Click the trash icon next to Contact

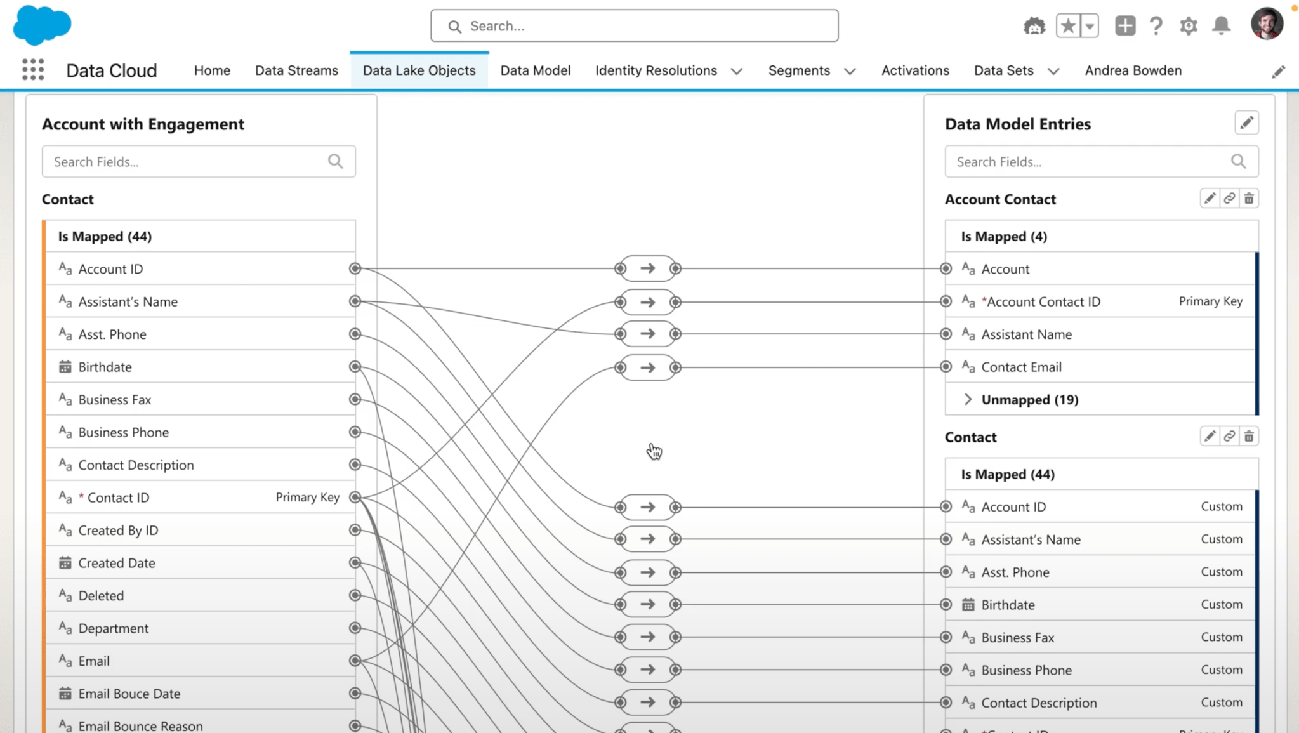pyautogui.click(x=1249, y=436)
